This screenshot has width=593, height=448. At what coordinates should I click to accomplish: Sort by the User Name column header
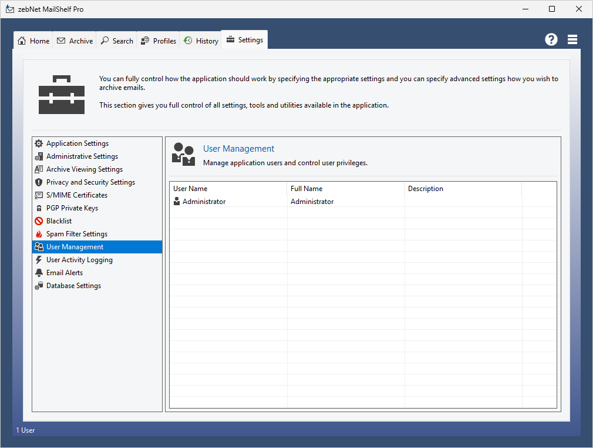coord(190,189)
